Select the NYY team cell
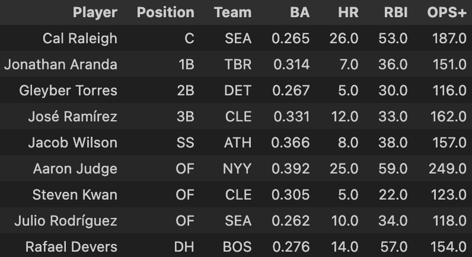The height and width of the screenshot is (257, 472). (237, 169)
